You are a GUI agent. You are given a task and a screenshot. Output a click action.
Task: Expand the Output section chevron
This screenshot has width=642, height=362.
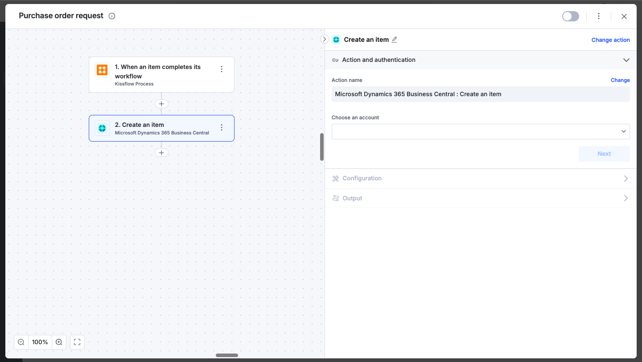coord(626,198)
